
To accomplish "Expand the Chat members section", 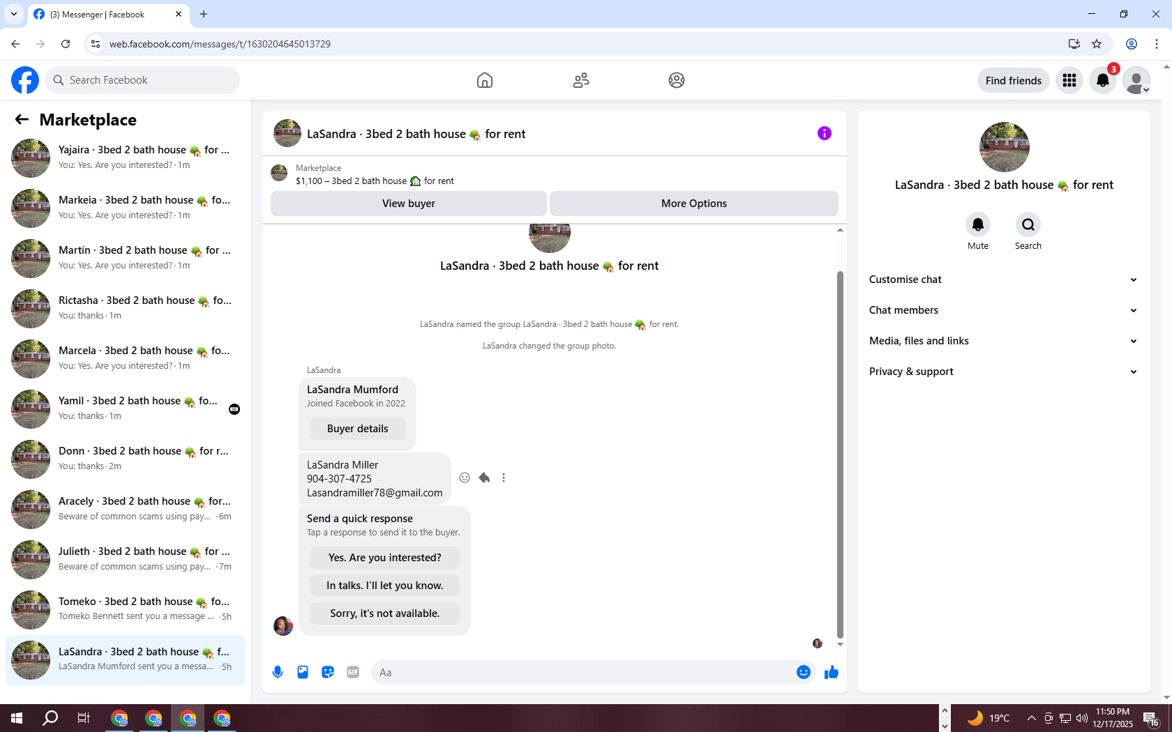I will (x=1004, y=310).
